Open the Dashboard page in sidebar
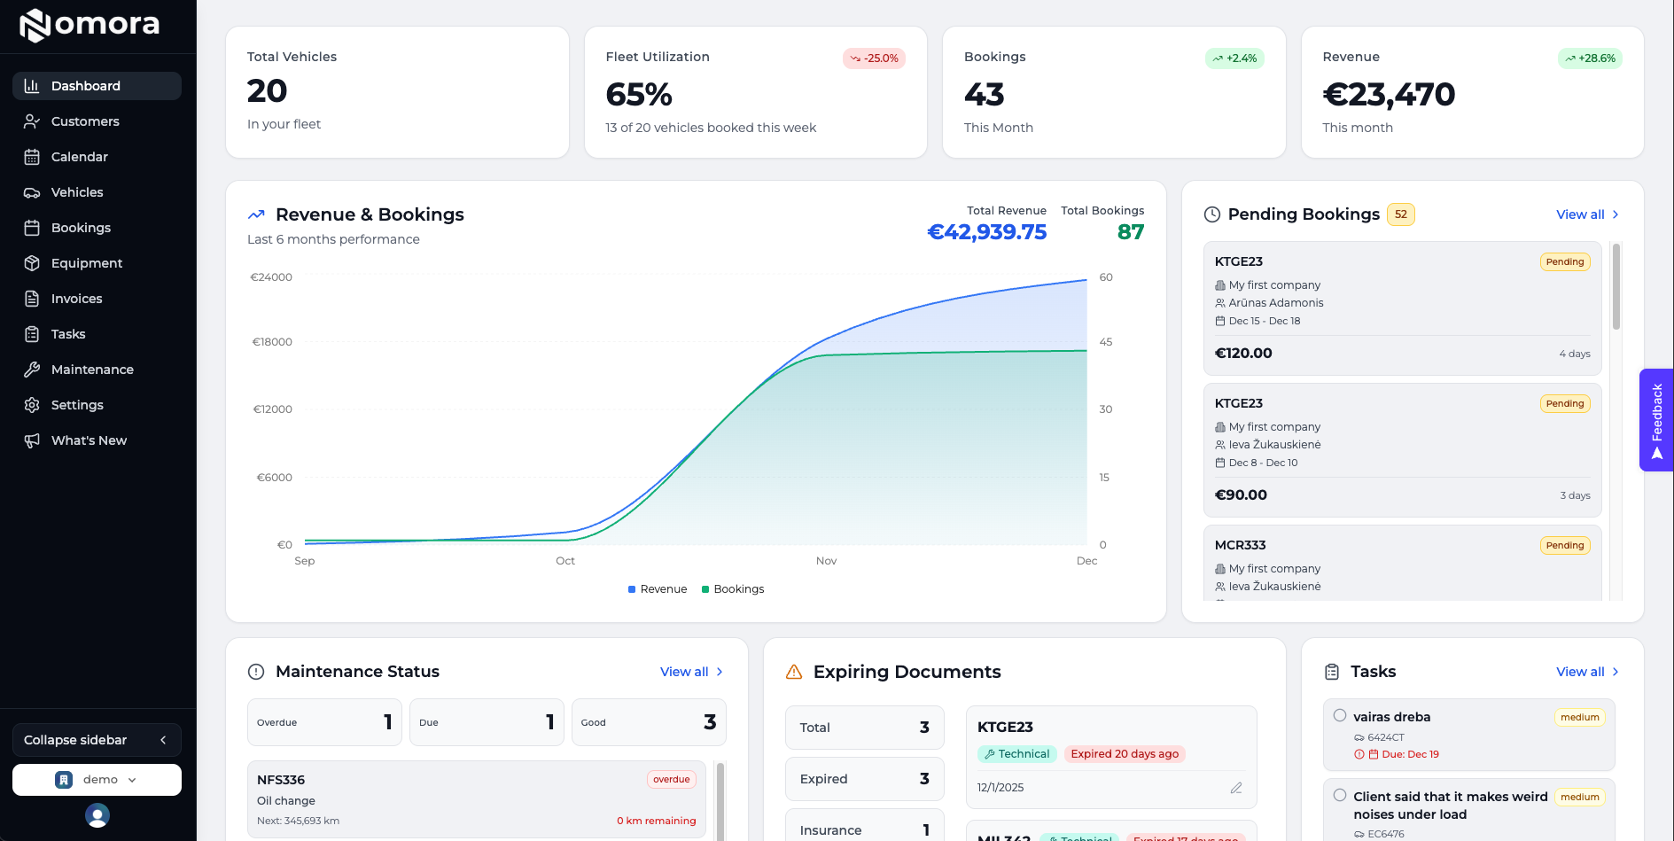This screenshot has width=1674, height=841. point(97,86)
